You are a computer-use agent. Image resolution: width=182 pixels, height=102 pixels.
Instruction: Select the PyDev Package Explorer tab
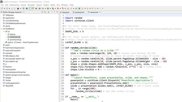12,12
